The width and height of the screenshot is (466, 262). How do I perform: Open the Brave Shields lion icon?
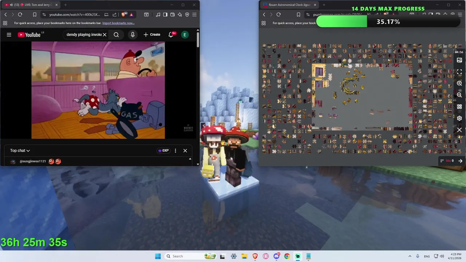pos(124,15)
